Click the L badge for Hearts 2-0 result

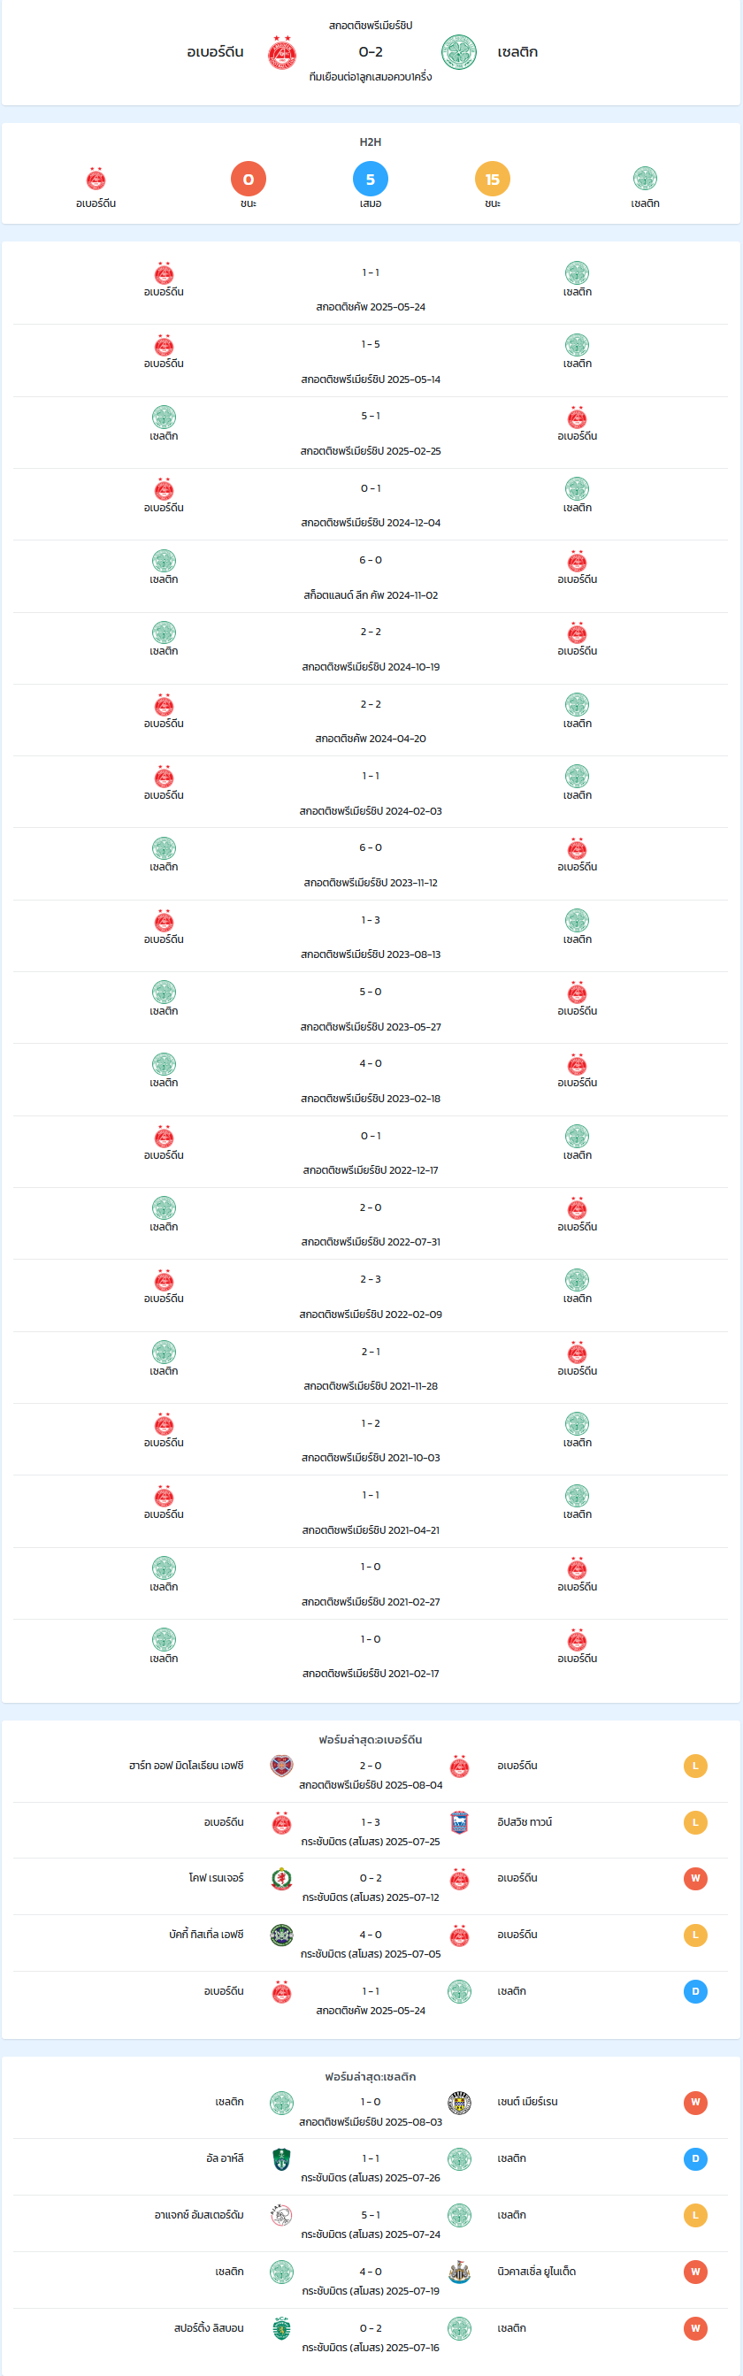click(695, 1766)
